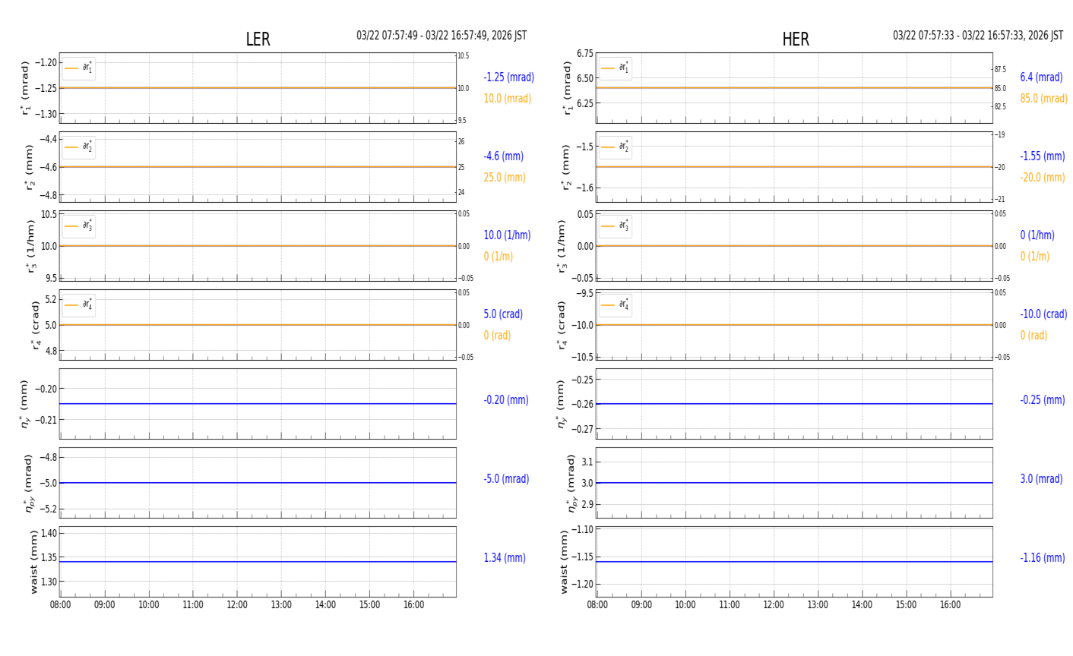Click the orange 10.0 (mrad) value
The width and height of the screenshot is (1073, 656).
tap(508, 99)
